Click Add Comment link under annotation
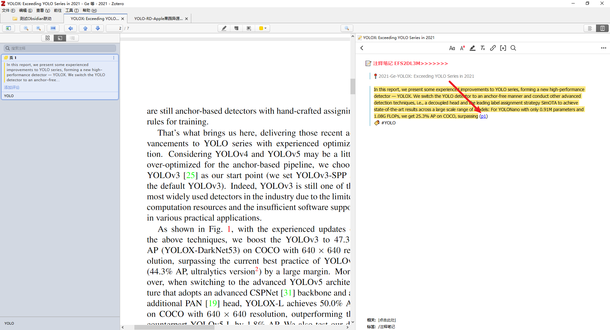This screenshot has width=610, height=330. click(12, 88)
